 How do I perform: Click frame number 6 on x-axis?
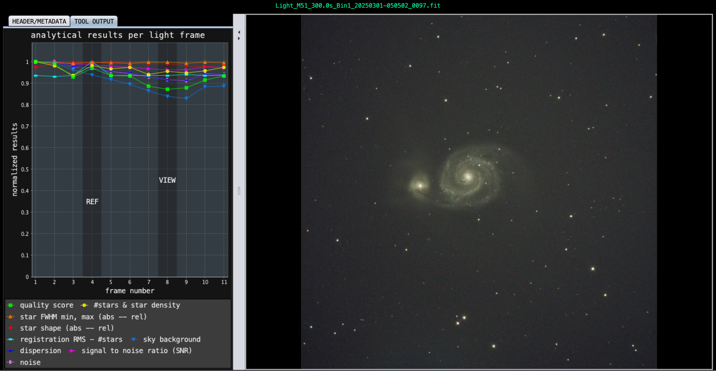coord(130,282)
